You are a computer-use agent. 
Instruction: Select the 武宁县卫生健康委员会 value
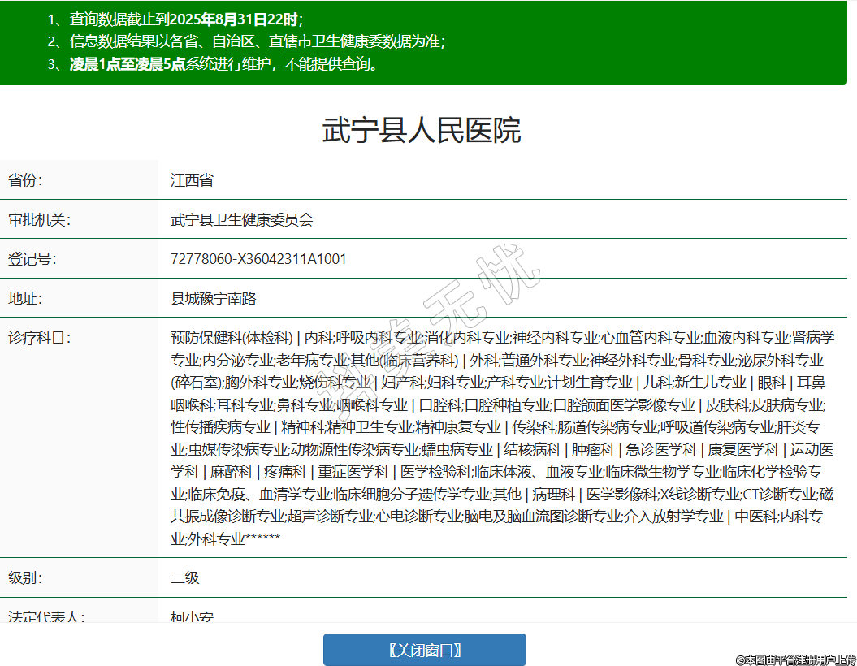tap(242, 220)
